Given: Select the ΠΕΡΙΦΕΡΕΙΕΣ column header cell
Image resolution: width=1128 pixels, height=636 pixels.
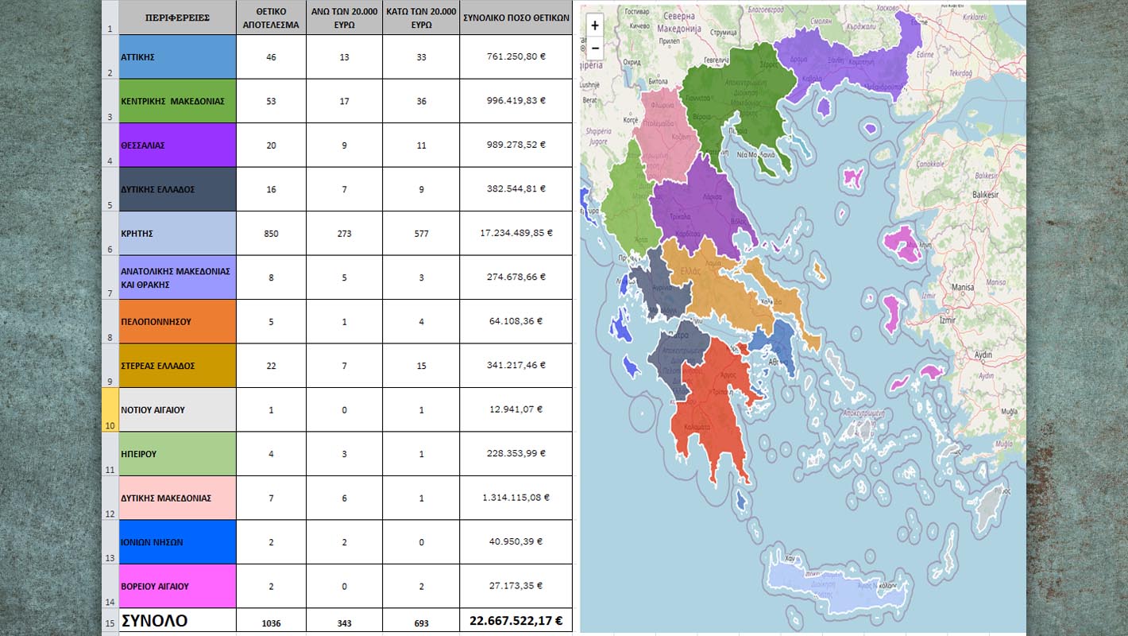Looking at the screenshot, I should click(177, 17).
